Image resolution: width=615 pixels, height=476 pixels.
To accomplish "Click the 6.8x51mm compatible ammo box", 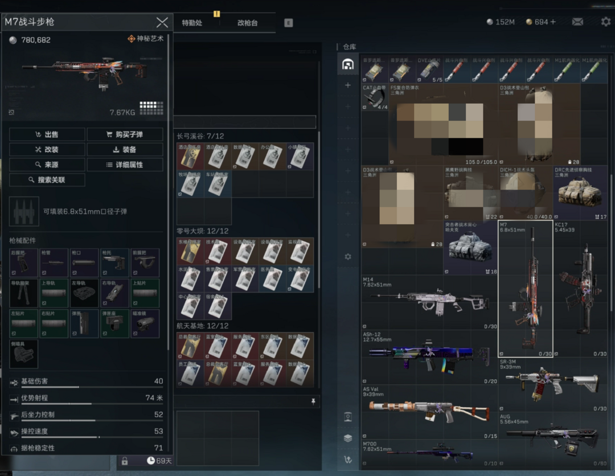I will pos(24,211).
